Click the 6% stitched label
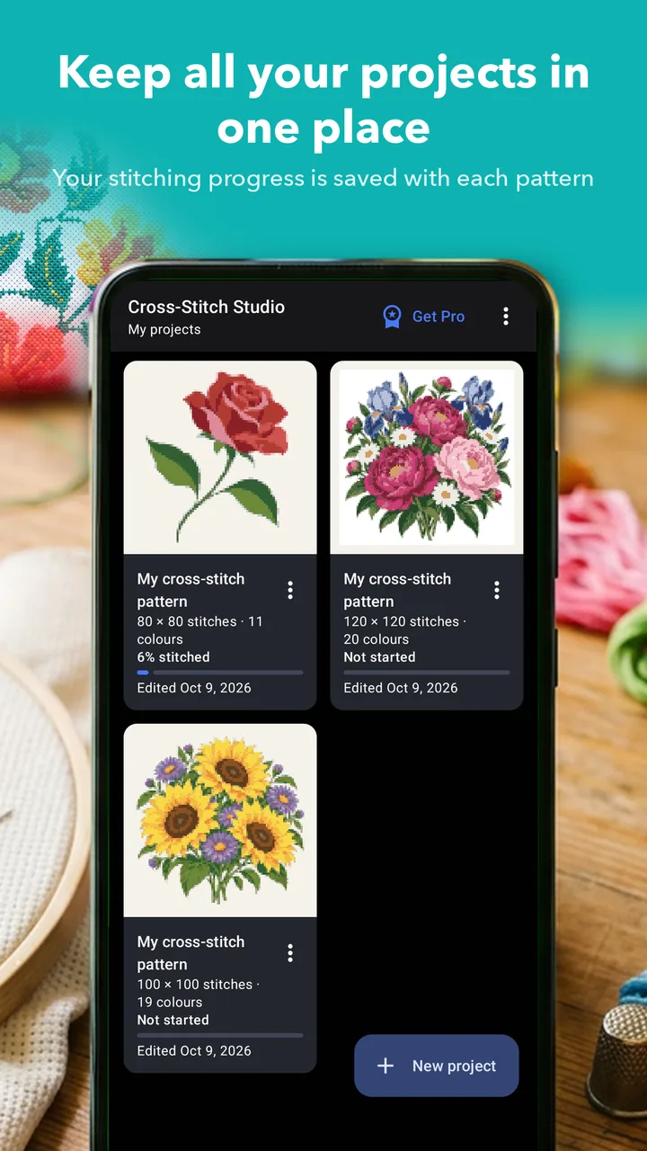The image size is (647, 1151). [x=173, y=657]
